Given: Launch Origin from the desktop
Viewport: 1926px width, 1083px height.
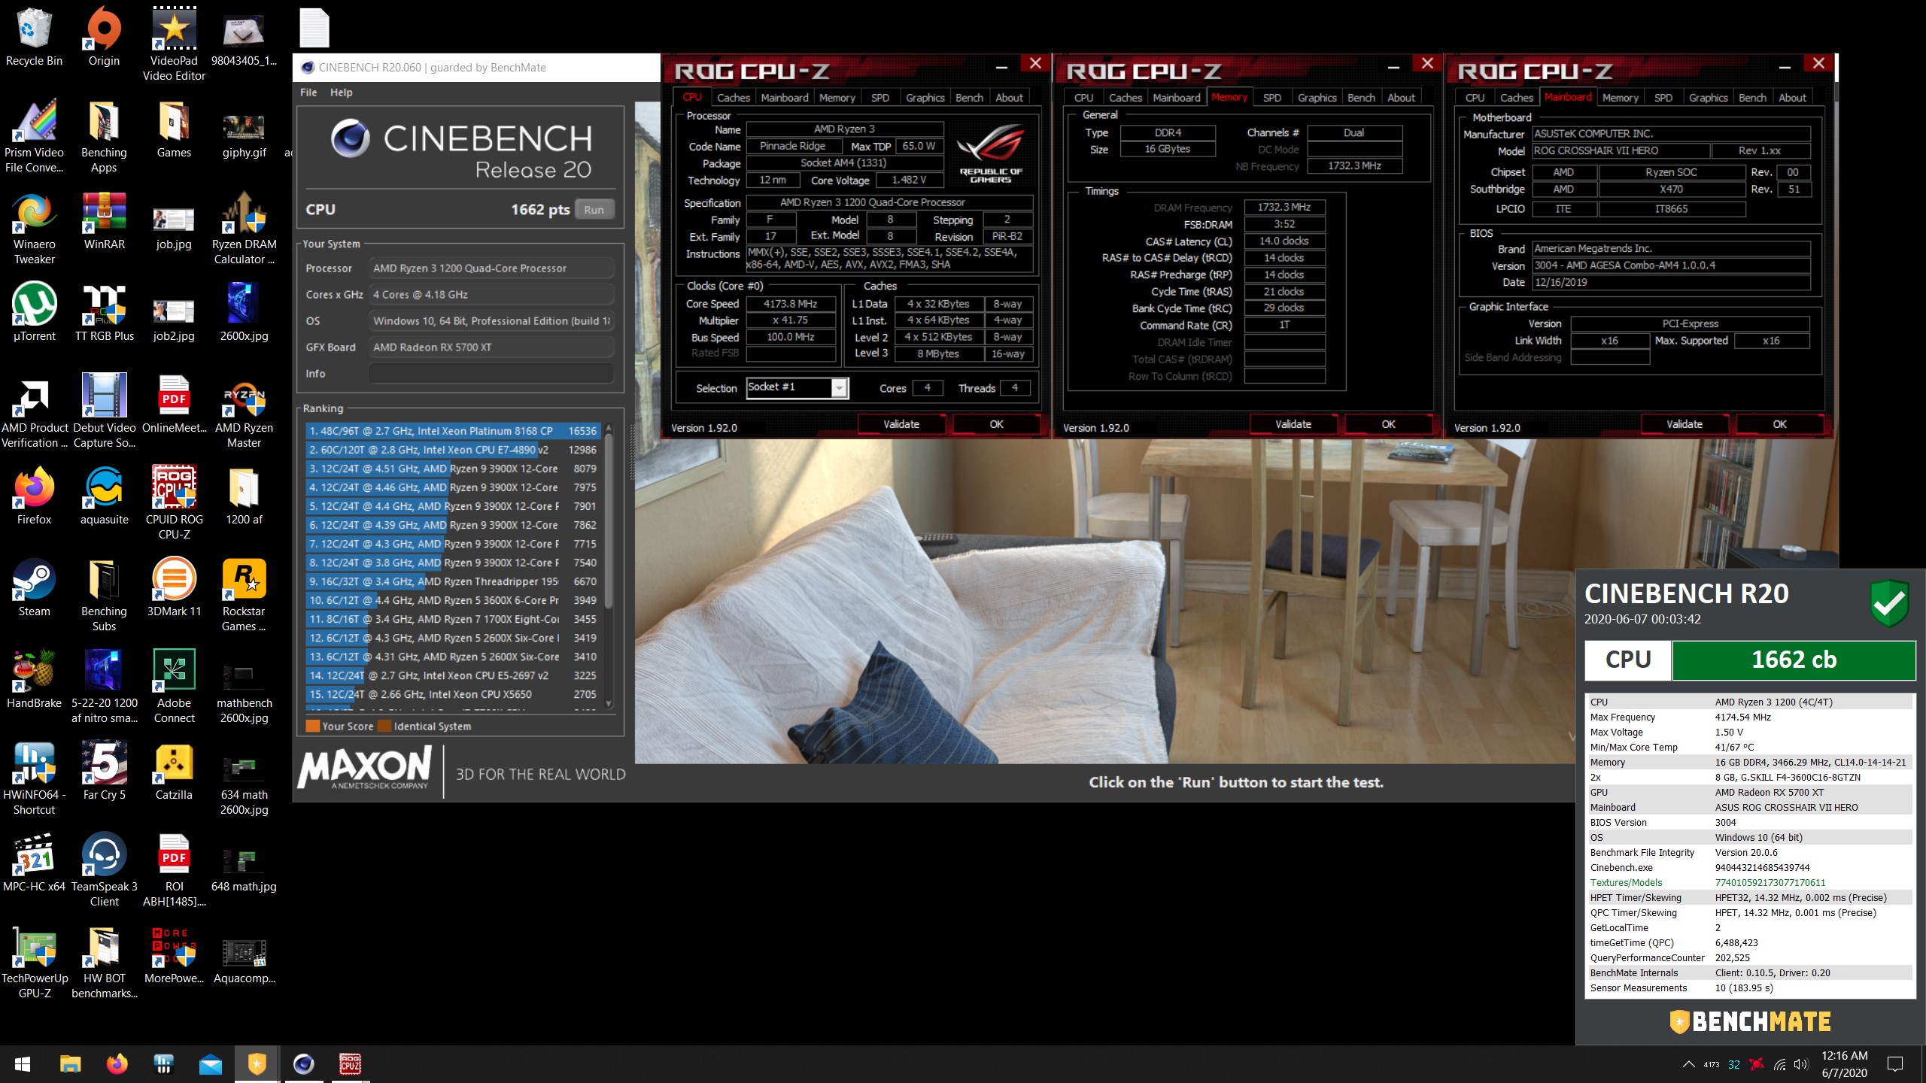Looking at the screenshot, I should 104,37.
